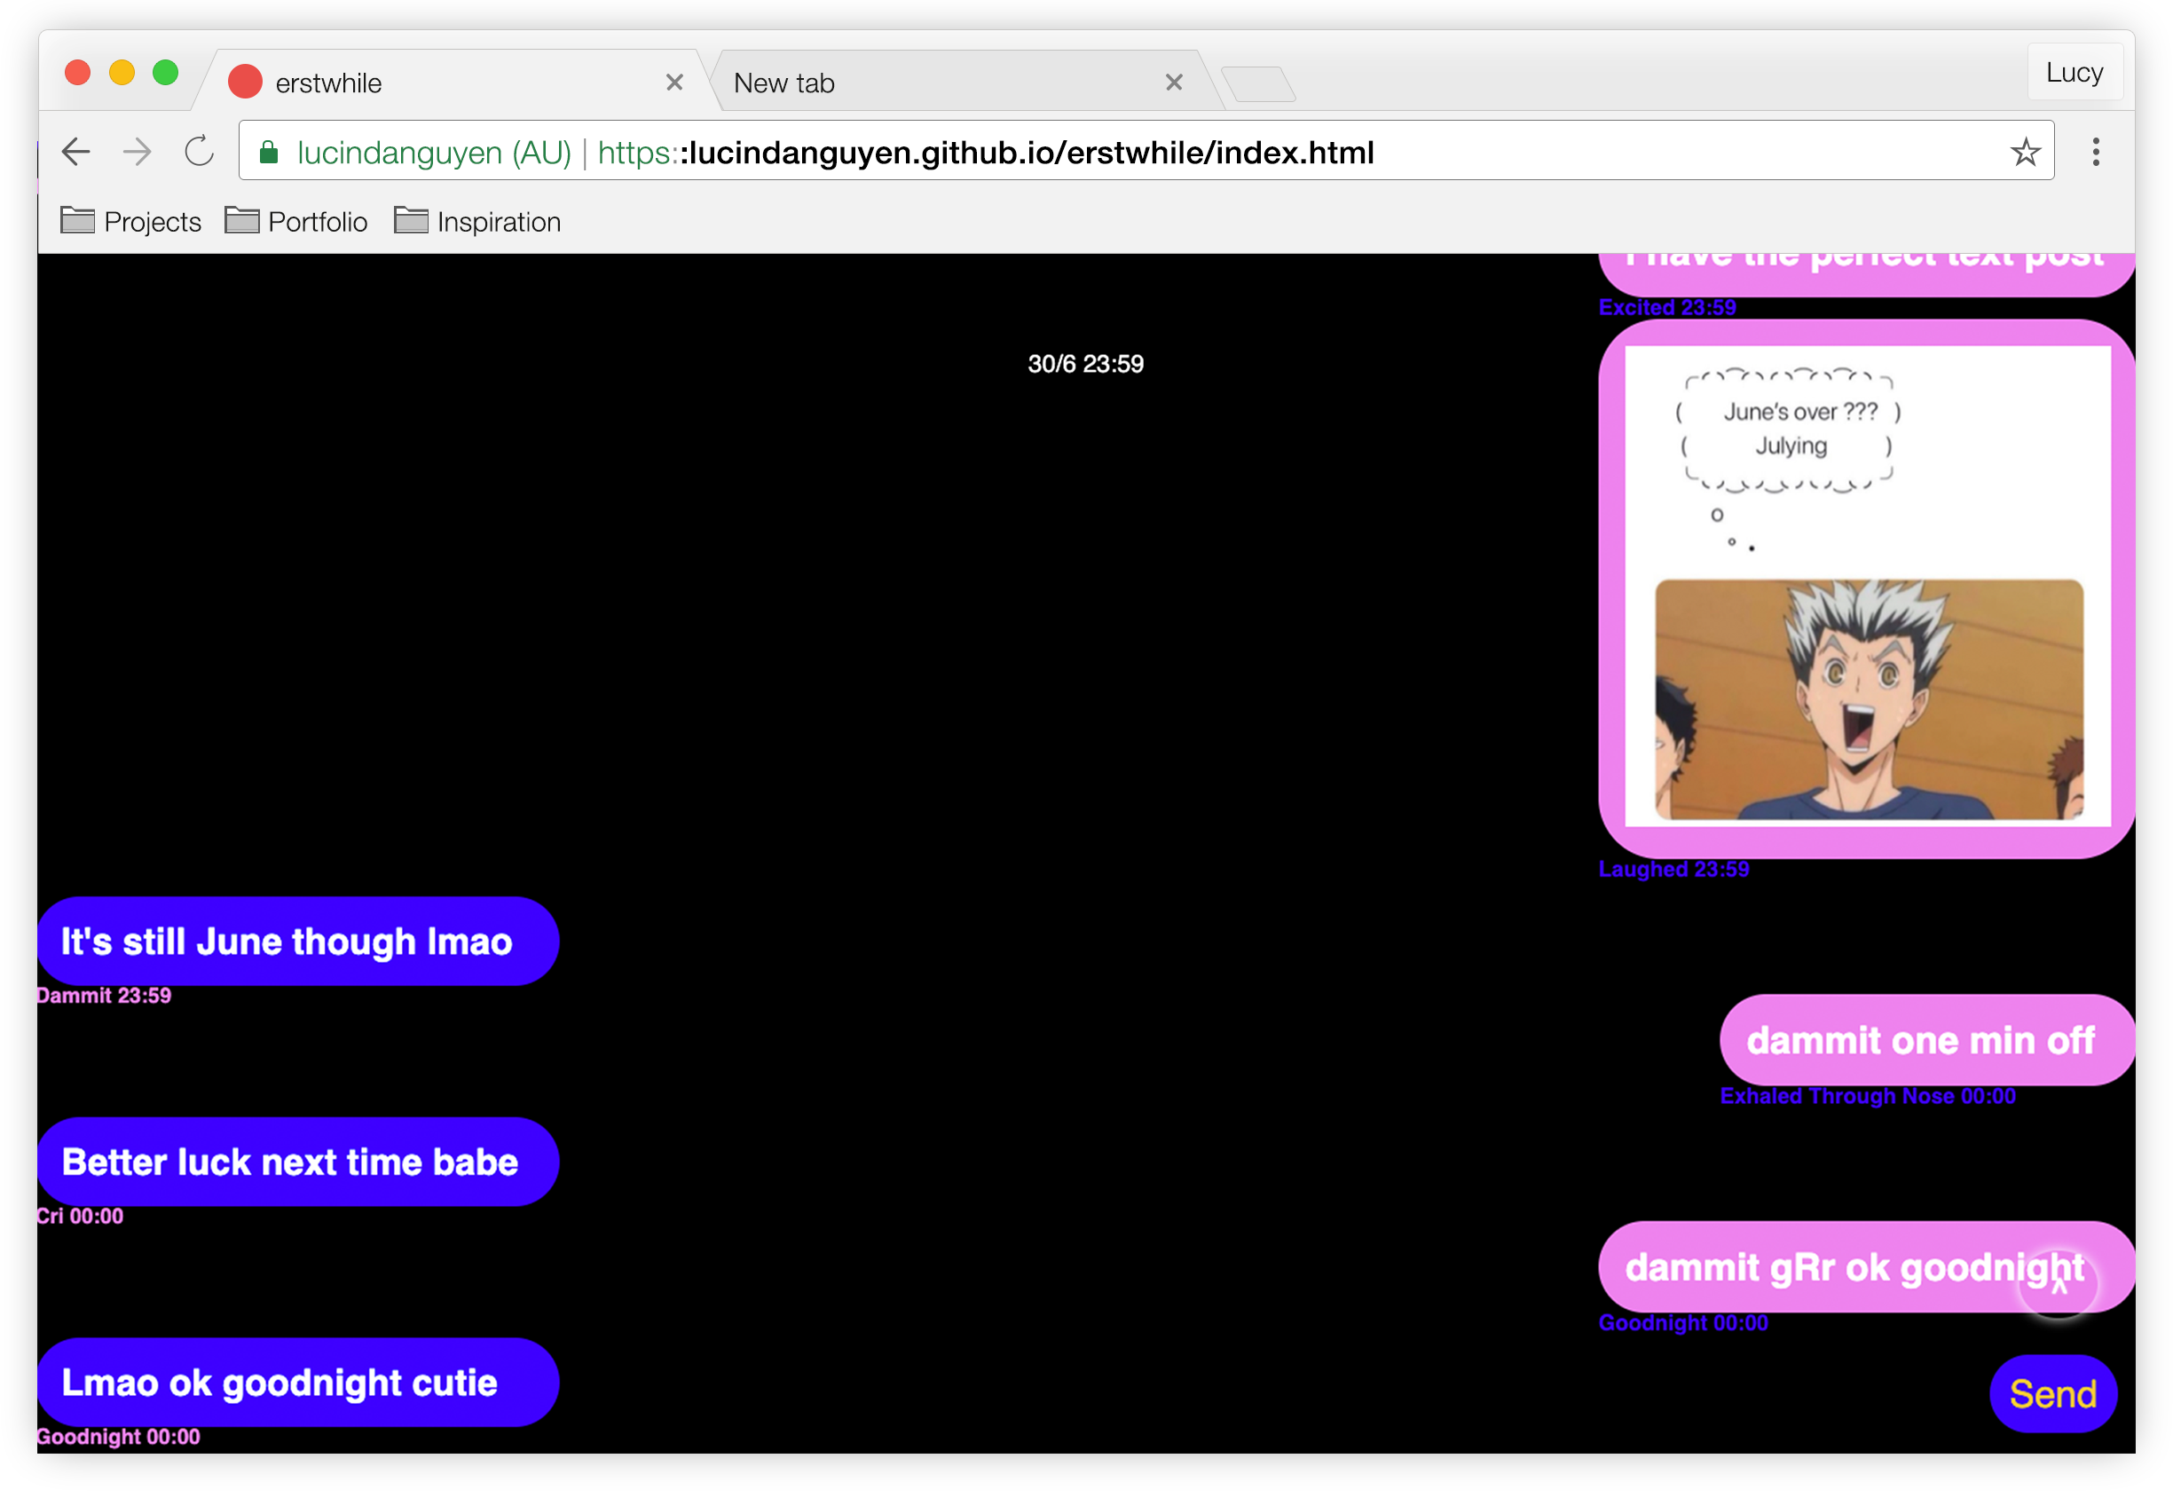Open the Inspiration bookmark folder
Screen dimensions: 2173x1498
click(x=477, y=222)
